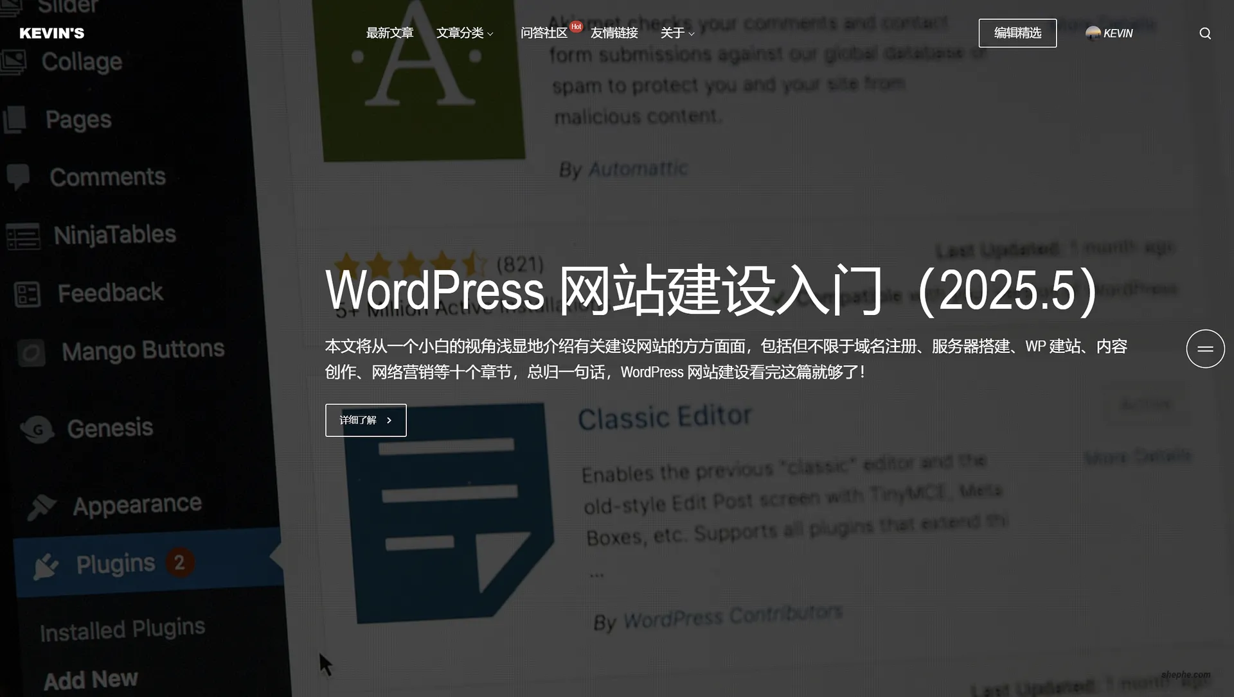Expand the 关于 dropdown menu
Viewport: 1234px width, 697px height.
[x=677, y=33]
